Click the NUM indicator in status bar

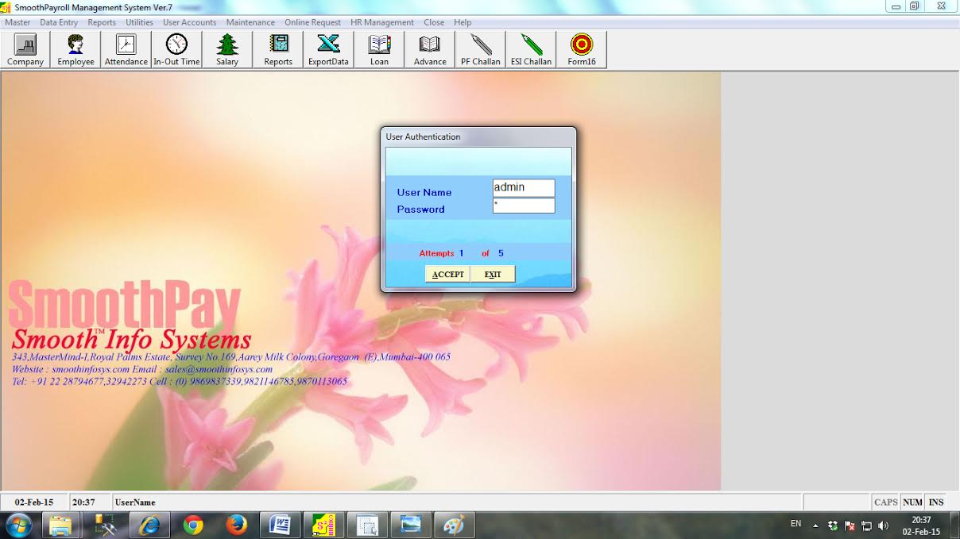(912, 502)
